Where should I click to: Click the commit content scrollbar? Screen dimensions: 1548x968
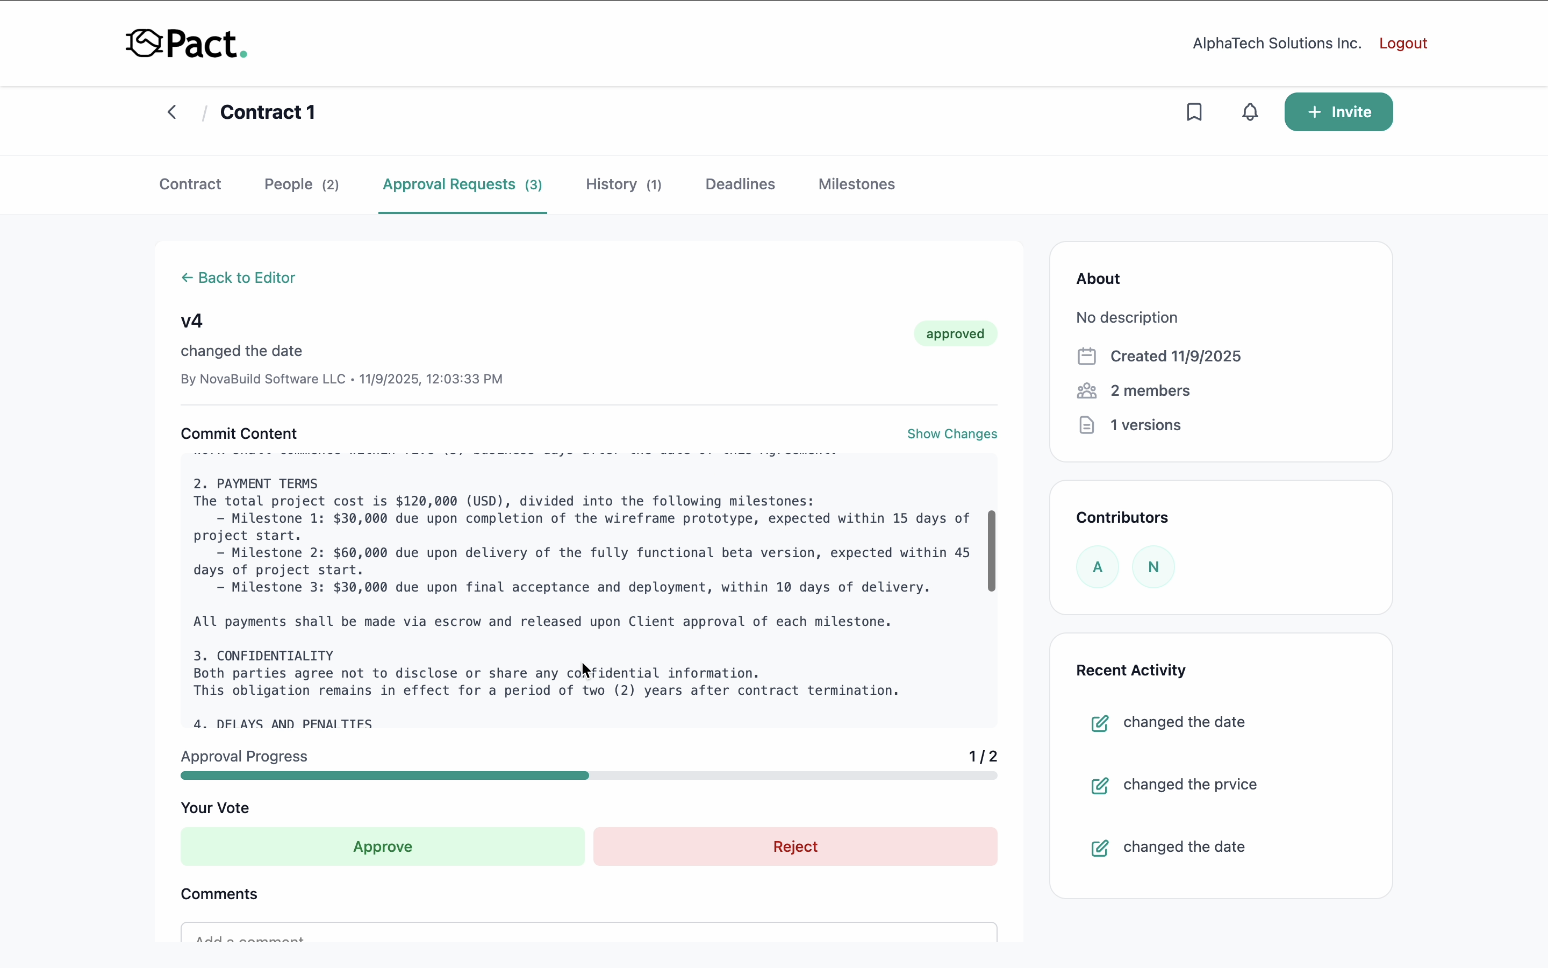coord(991,551)
